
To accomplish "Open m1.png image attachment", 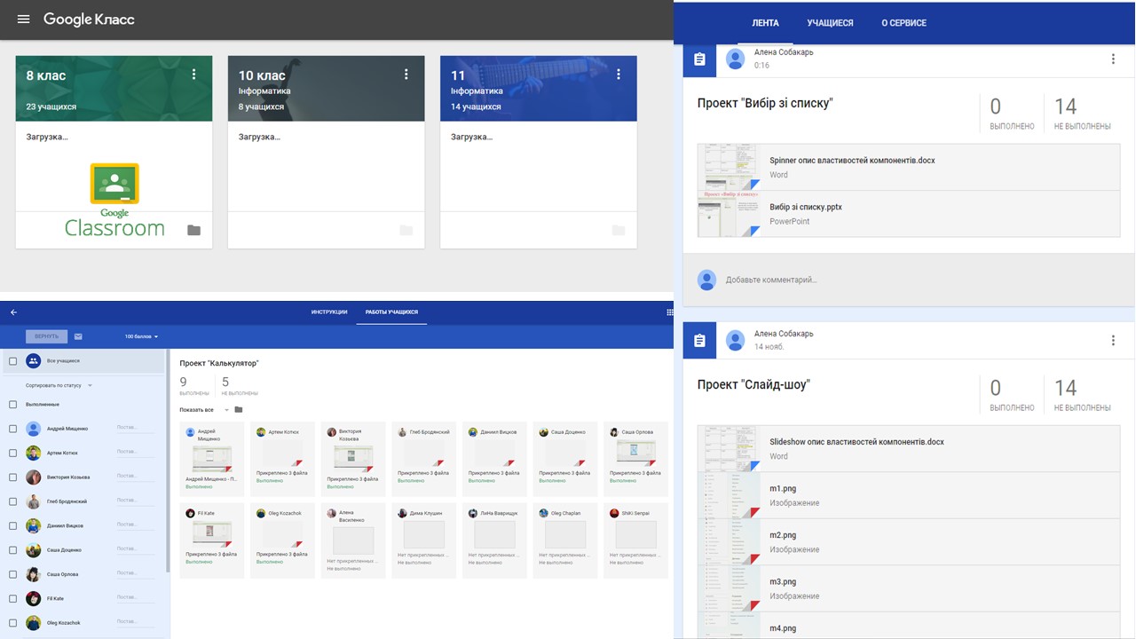I will (909, 495).
